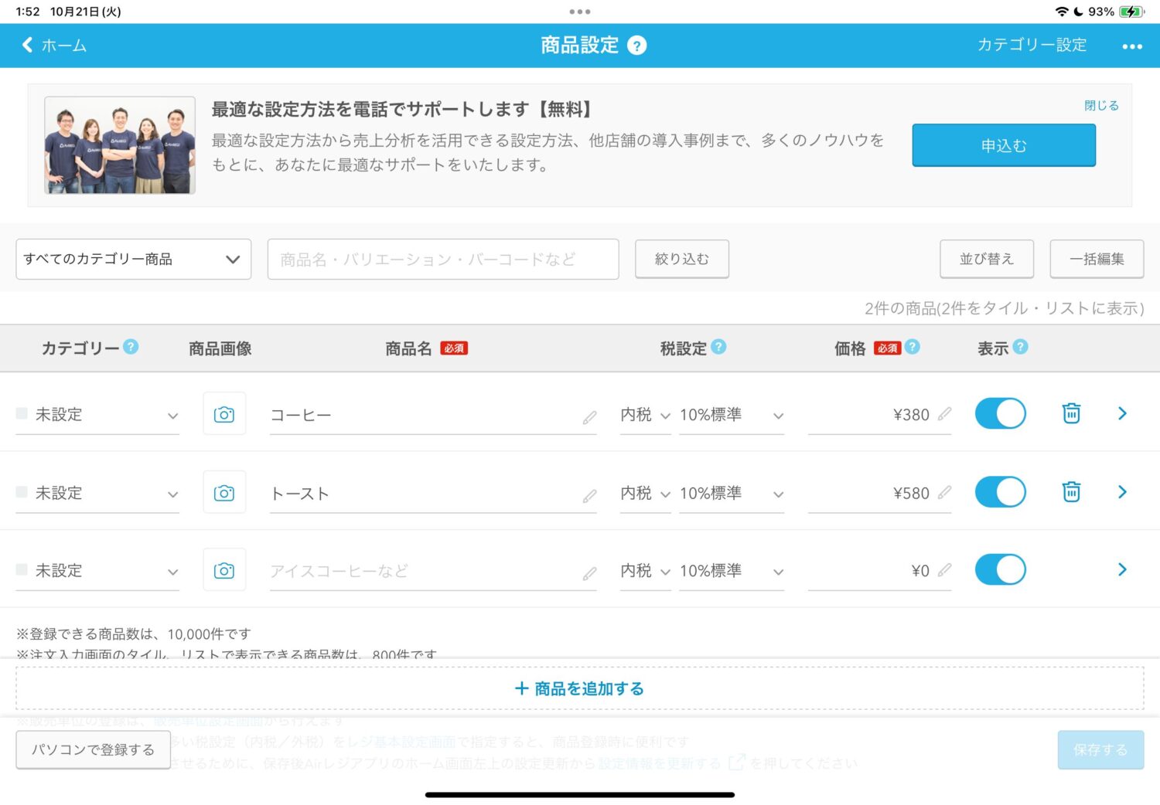Image resolution: width=1160 pixels, height=805 pixels.
Task: Turn off the 表示 toggle for トースト
Action: 1000,492
